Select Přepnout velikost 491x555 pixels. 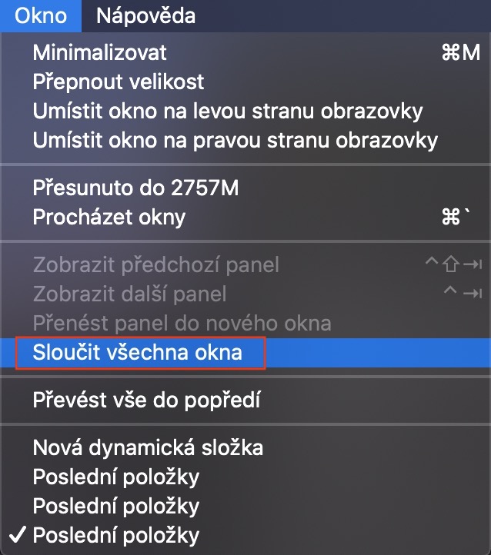pyautogui.click(x=118, y=82)
